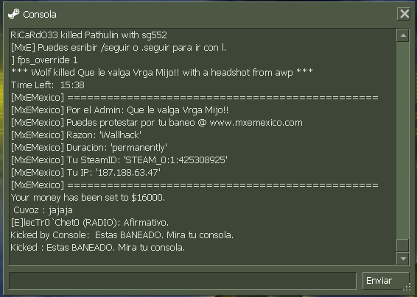
Task: Click the 'Cuvoz : jajaja' chat line
Action: click(43, 210)
